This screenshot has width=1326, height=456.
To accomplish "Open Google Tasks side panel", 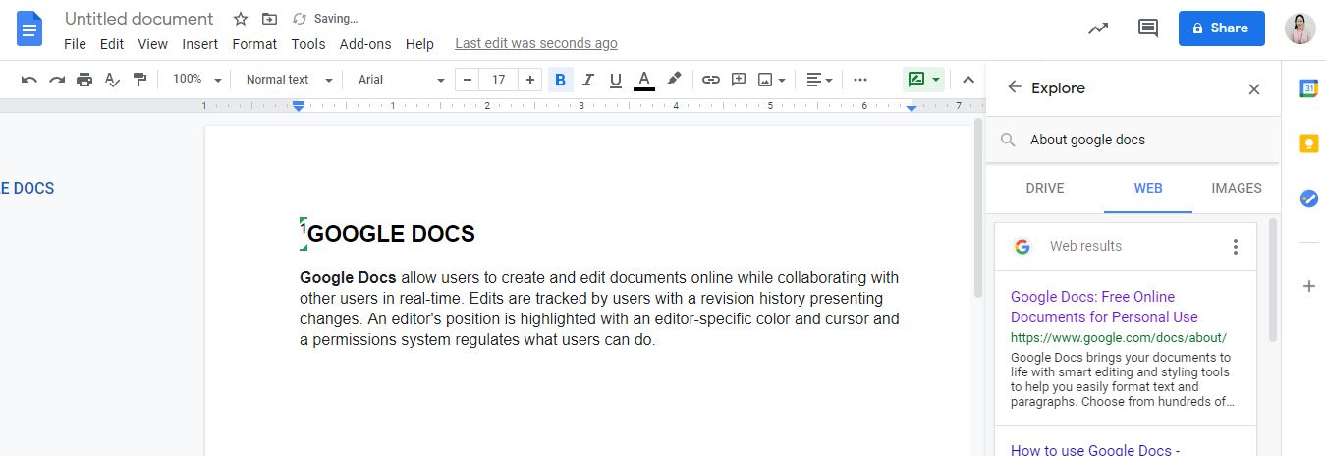I will pos(1308,199).
